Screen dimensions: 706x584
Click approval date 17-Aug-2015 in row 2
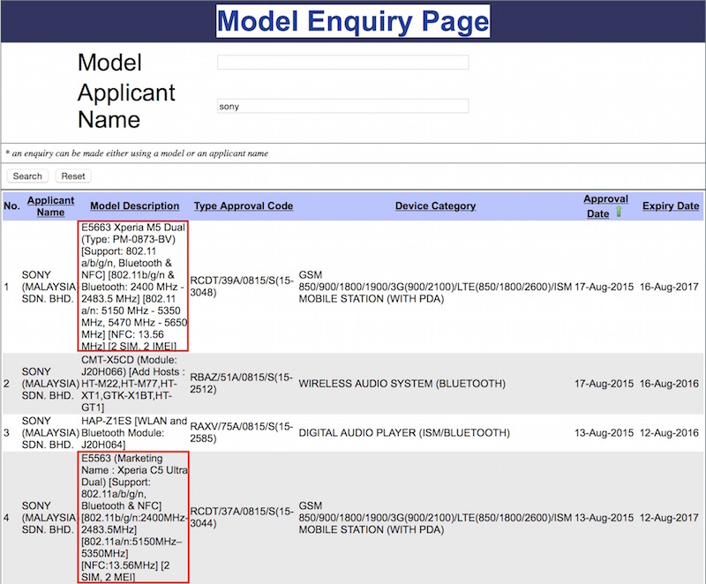pos(604,384)
